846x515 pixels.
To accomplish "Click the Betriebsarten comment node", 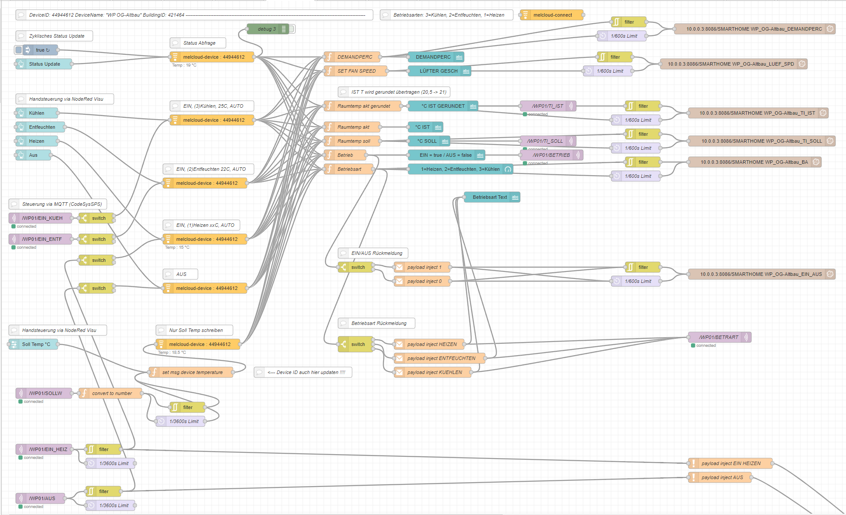I will (448, 15).
